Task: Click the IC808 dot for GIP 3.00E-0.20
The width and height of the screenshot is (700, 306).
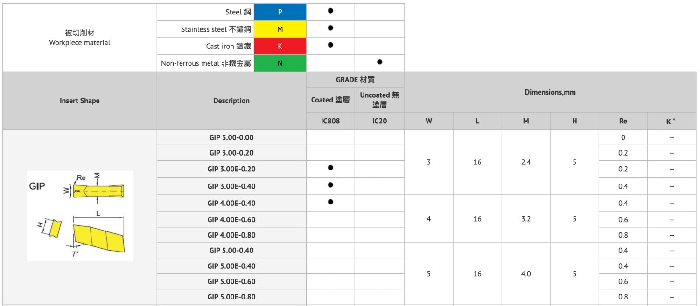Action: click(330, 168)
